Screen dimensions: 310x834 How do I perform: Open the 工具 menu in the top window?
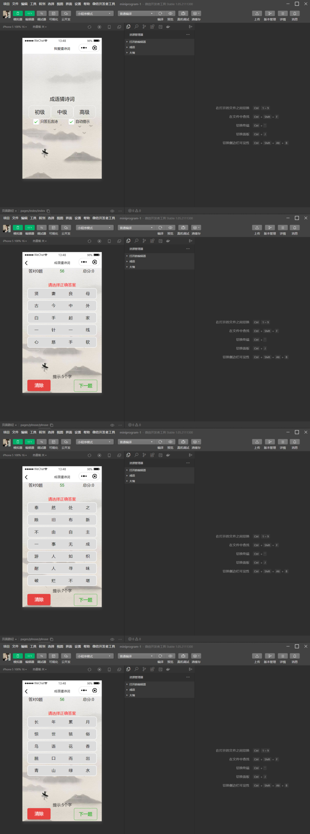[x=33, y=4]
